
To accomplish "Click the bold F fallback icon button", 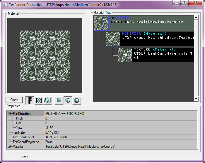I will click(30, 100).
